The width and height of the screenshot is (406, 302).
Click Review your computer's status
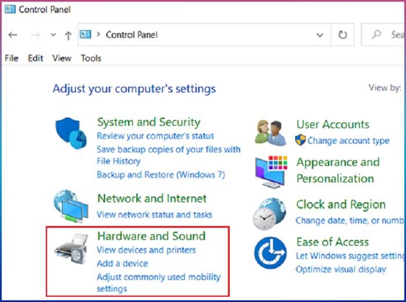155,136
